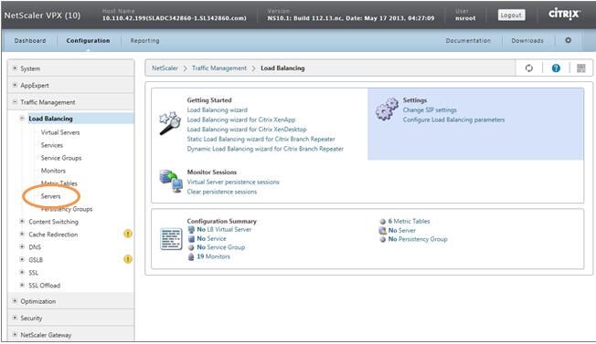Select Services in the tree
Screen dimensions: 596x344
pos(52,145)
